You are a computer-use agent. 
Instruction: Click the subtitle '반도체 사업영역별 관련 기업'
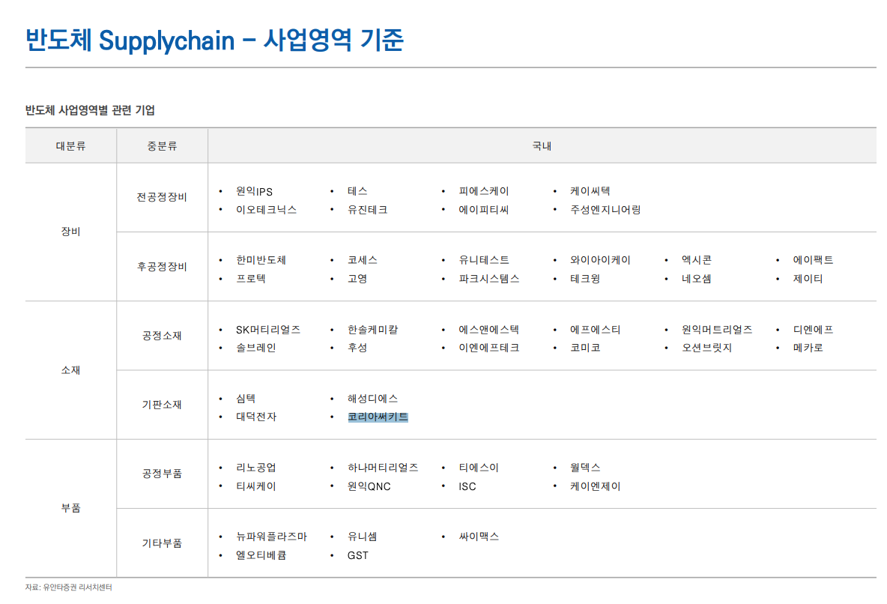pos(90,110)
